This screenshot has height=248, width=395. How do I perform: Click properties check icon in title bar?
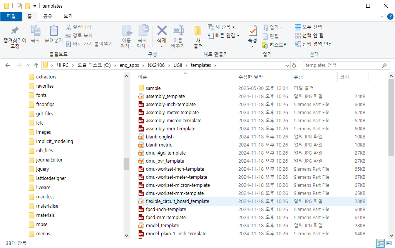[x=19, y=6]
